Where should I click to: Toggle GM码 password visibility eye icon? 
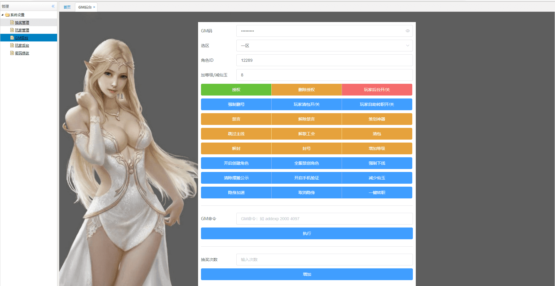point(408,31)
